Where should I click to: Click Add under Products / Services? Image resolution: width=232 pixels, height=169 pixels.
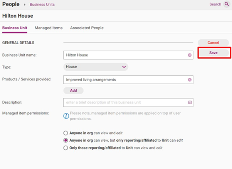73,90
